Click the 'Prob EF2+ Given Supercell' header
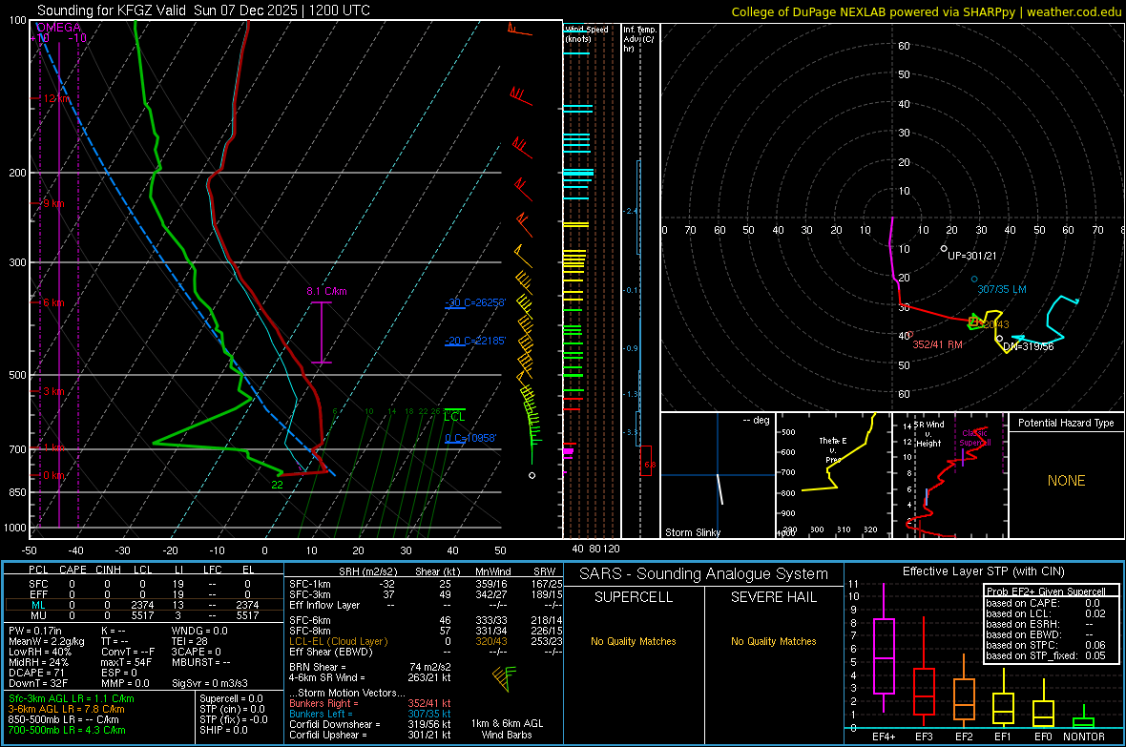1126x747 pixels. (1046, 591)
